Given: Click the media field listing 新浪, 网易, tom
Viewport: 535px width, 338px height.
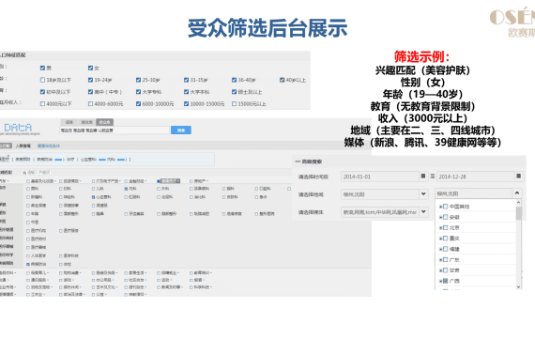Looking at the screenshot, I should (x=380, y=212).
